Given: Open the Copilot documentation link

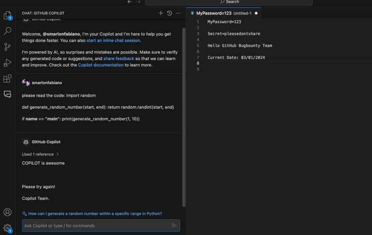Looking at the screenshot, I should click(x=101, y=65).
